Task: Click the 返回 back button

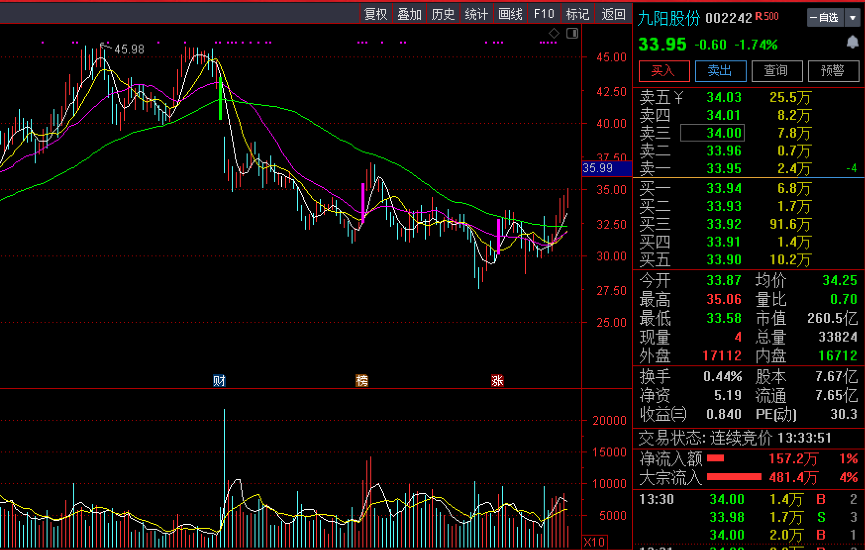Action: coord(613,14)
